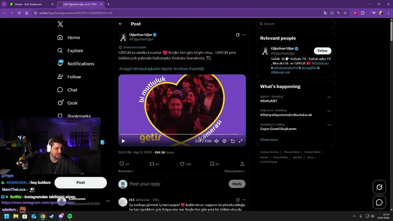Open Grok actions on Oğuzhan Uğur's post

click(x=237, y=35)
